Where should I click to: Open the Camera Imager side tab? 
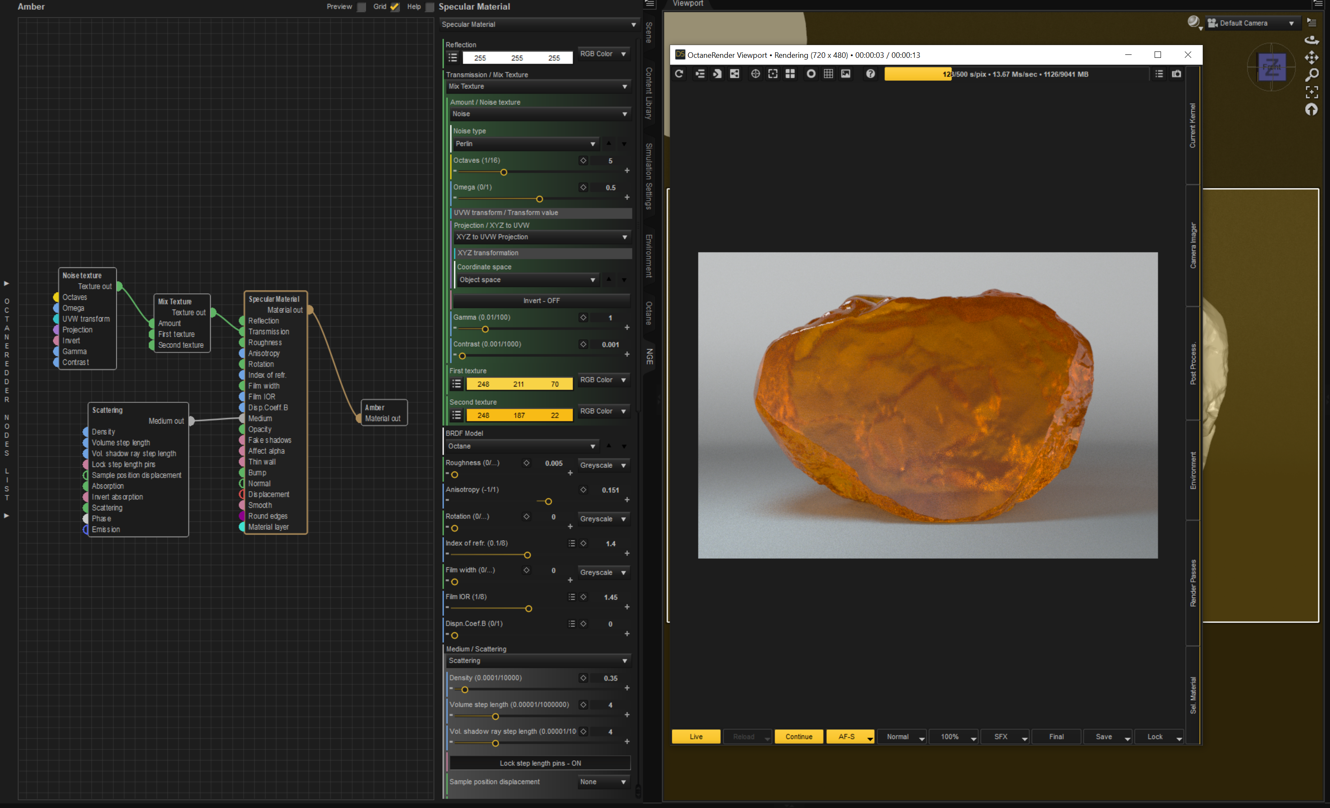(1193, 246)
